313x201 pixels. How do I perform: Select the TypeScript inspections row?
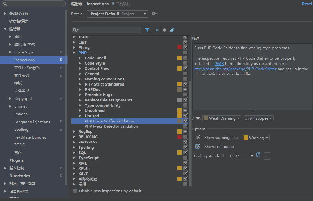point(130,158)
